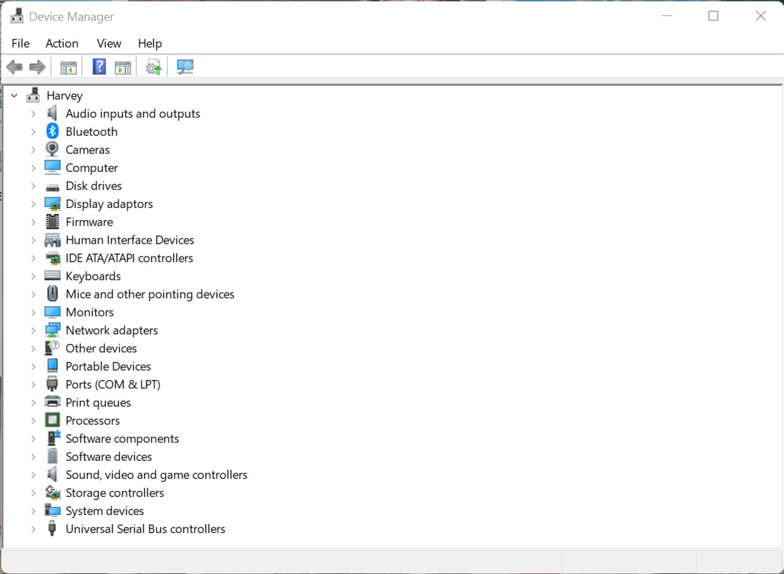Expand Audio inputs and outputs chevron
Viewport: 784px width, 574px height.
(33, 114)
